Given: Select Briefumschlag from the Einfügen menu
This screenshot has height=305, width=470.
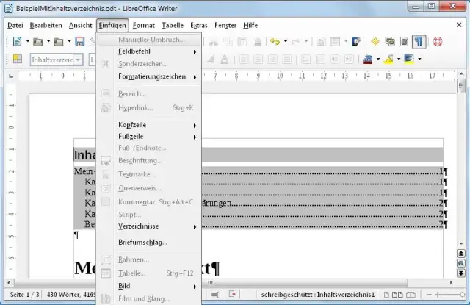Looking at the screenshot, I should coord(142,242).
